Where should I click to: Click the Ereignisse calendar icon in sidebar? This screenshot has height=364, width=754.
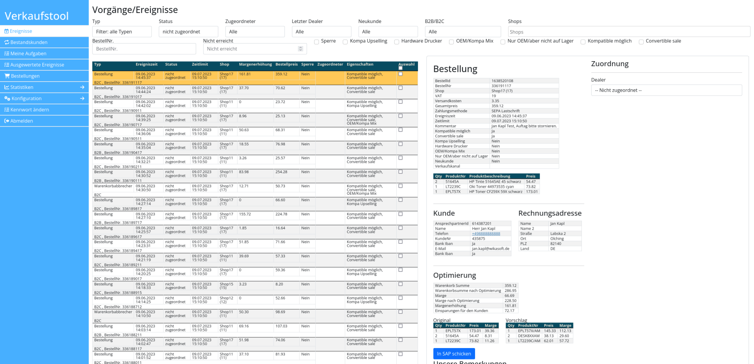7,31
